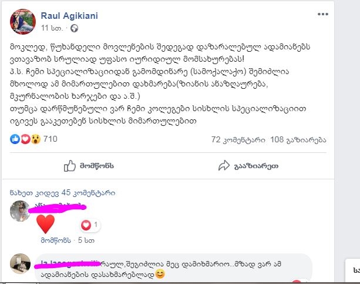Click the second commenter's avatar
Screen dimensions: 360x284
(20, 264)
